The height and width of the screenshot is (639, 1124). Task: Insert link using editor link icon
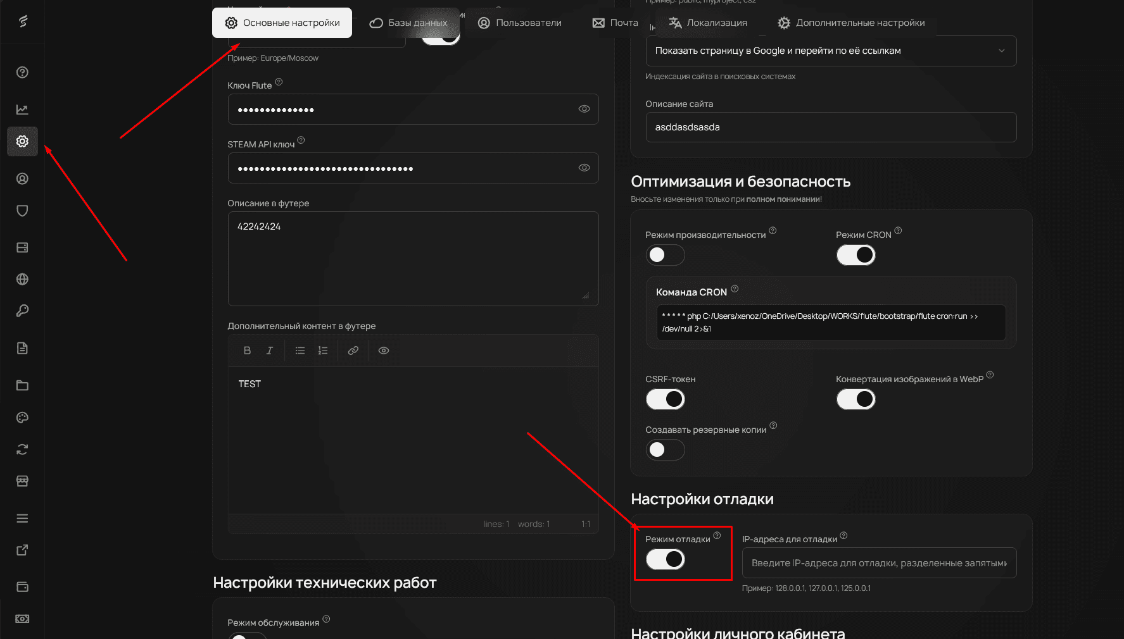pos(353,351)
